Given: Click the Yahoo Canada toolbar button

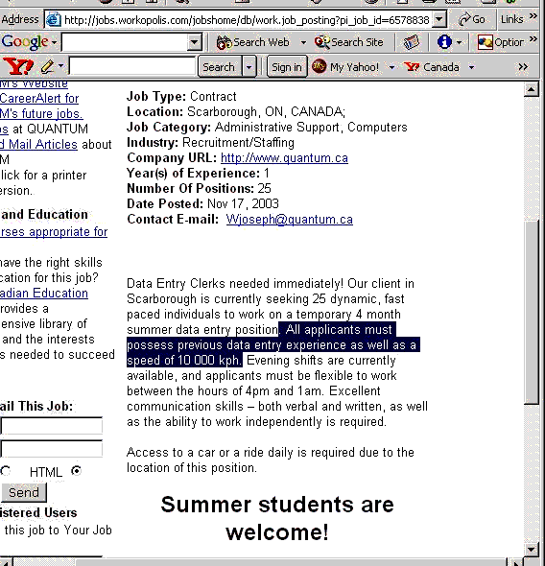Looking at the screenshot, I should 432,67.
